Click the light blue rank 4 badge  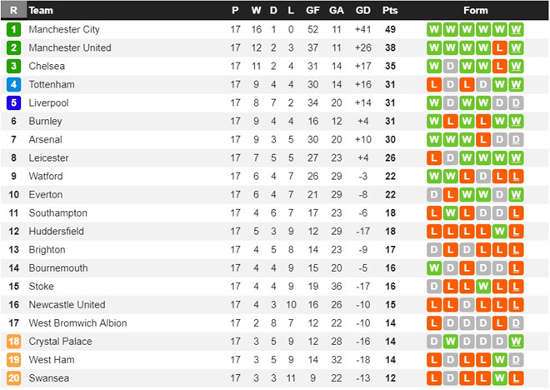tap(13, 84)
